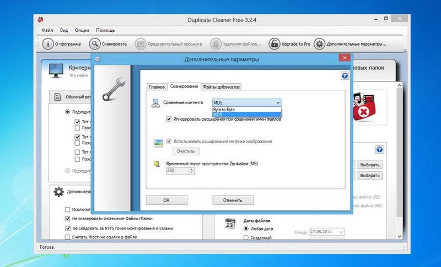Screen dimensions: 441x267
Task: Click the document icon beside Обычный режим
Action: (57, 97)
